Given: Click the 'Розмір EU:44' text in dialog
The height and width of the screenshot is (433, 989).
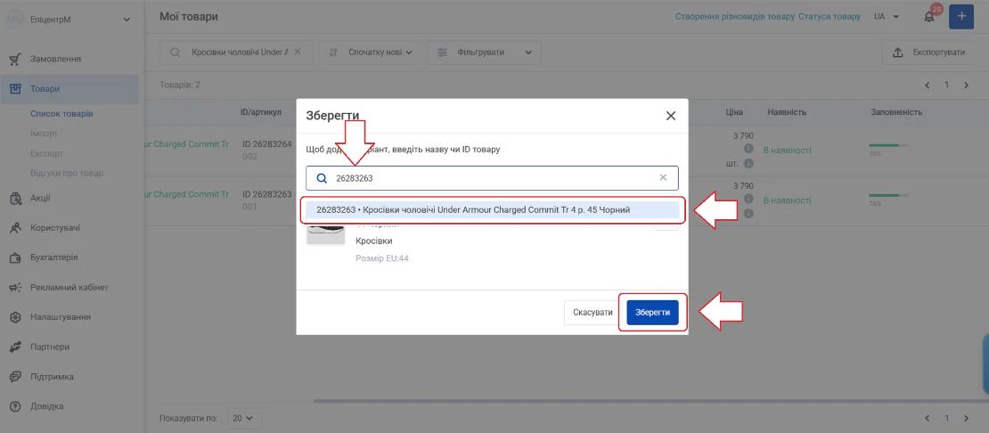Looking at the screenshot, I should coord(382,258).
